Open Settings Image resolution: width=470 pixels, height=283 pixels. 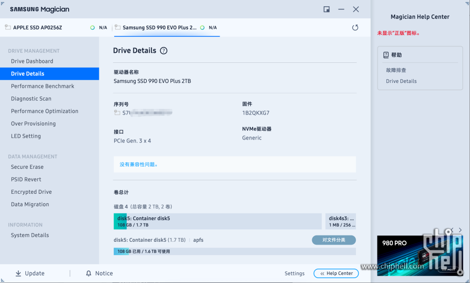(x=294, y=273)
